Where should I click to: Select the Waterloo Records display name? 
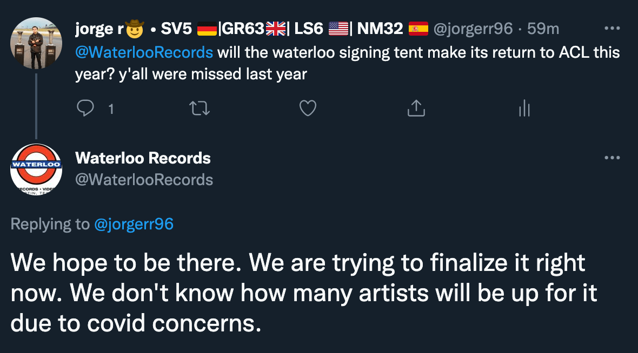pos(143,158)
